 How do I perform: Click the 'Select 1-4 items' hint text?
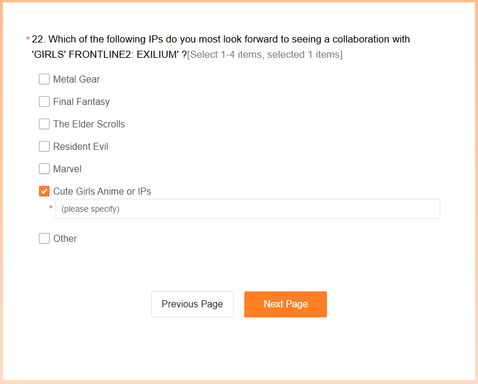[x=265, y=54]
